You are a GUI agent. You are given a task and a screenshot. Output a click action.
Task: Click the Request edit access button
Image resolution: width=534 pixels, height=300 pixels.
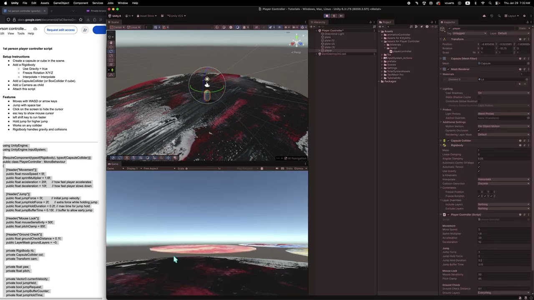(x=60, y=30)
